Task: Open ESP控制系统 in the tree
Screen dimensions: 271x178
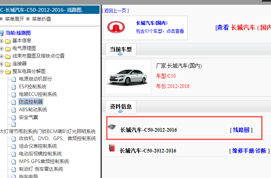Action: (33, 86)
